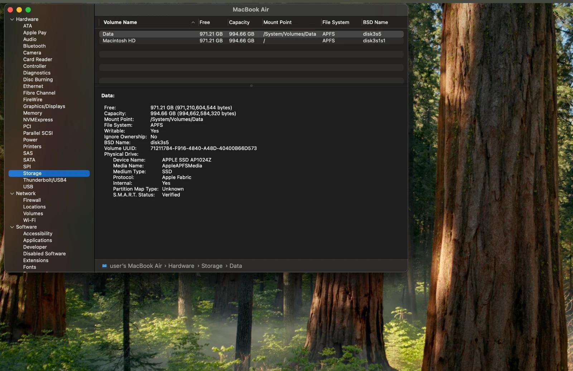The width and height of the screenshot is (573, 371).
Task: Click the /System/Volumes/Data mount point cell
Action: tap(290, 34)
